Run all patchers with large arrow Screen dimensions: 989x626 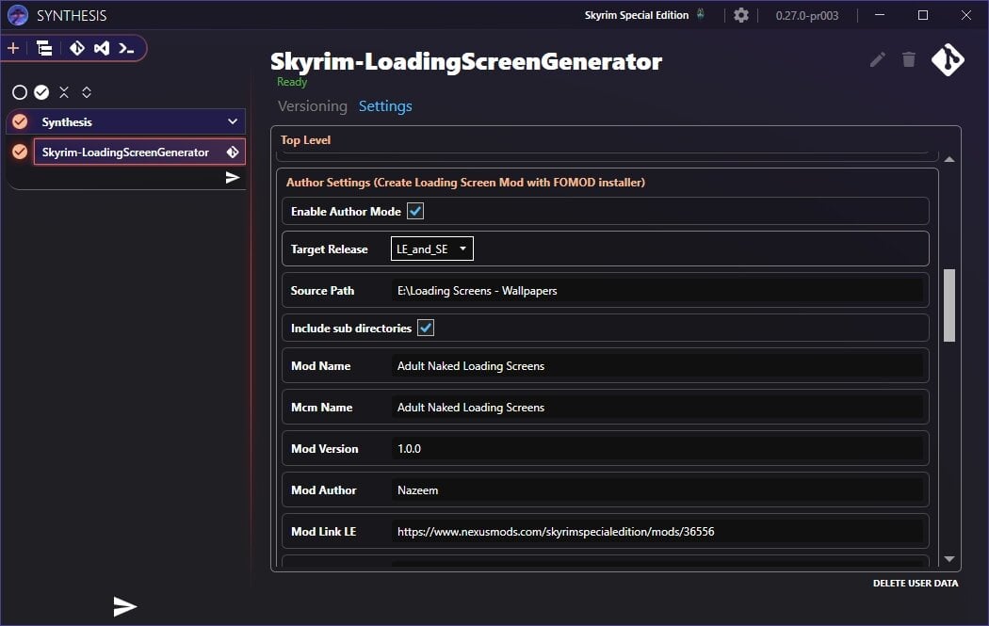click(125, 606)
